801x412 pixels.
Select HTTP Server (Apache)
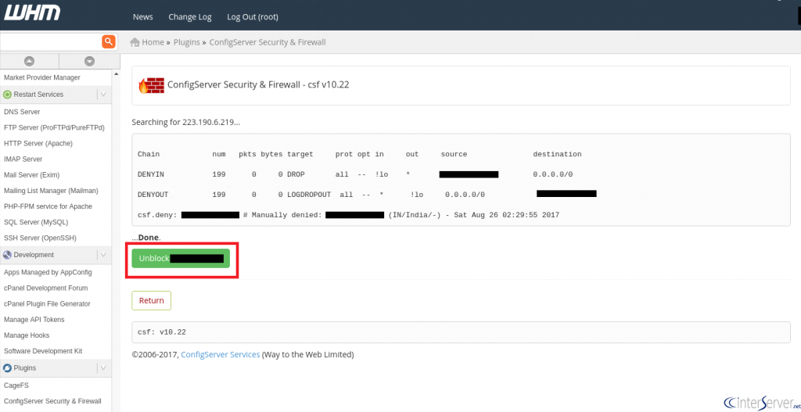[38, 144]
